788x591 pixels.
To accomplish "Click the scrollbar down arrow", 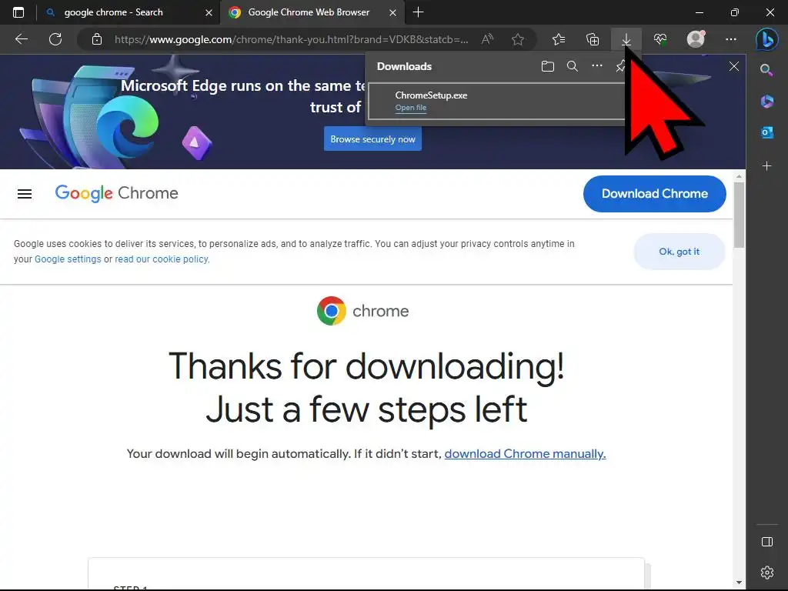I will click(739, 583).
